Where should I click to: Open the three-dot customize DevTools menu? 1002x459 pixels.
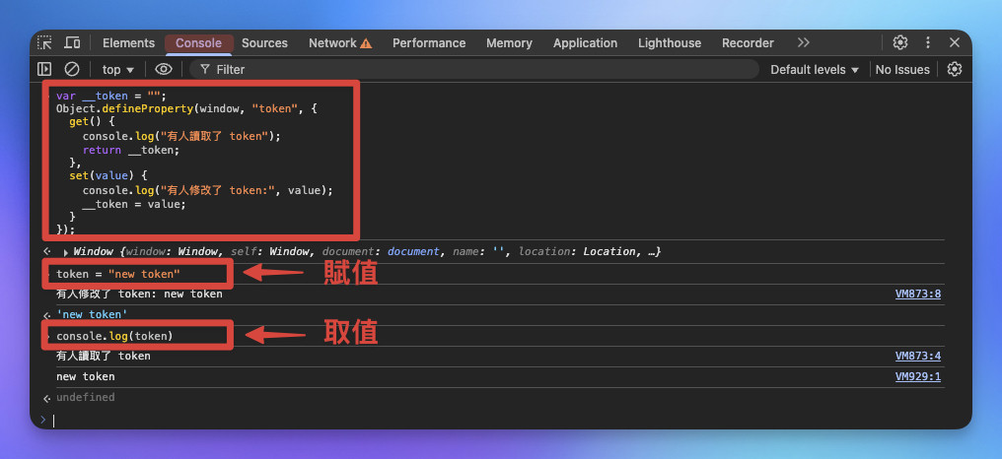928,42
